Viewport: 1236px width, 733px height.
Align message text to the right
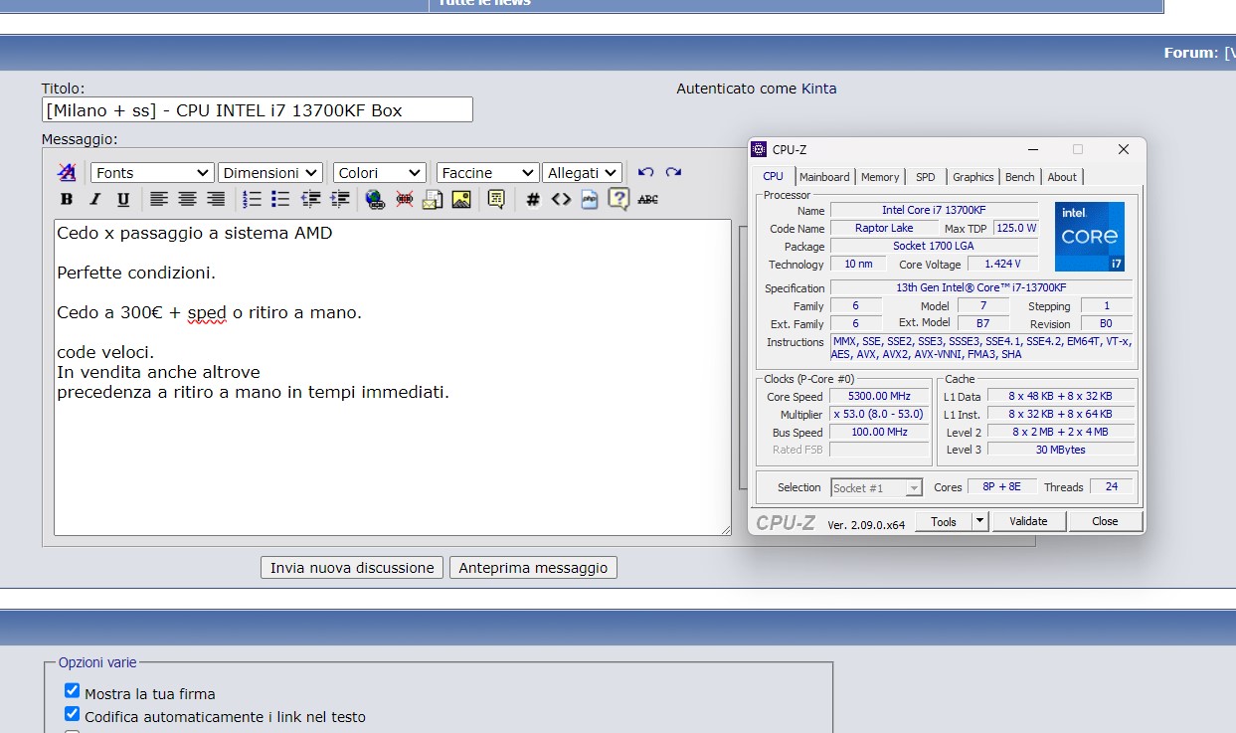click(216, 199)
